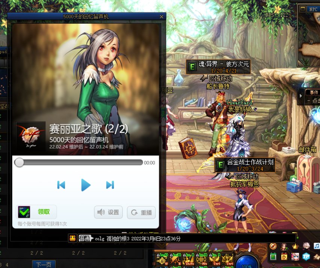
Task: Click the 合金战士作战计划 event E icon
Action: pyautogui.click(x=220, y=165)
